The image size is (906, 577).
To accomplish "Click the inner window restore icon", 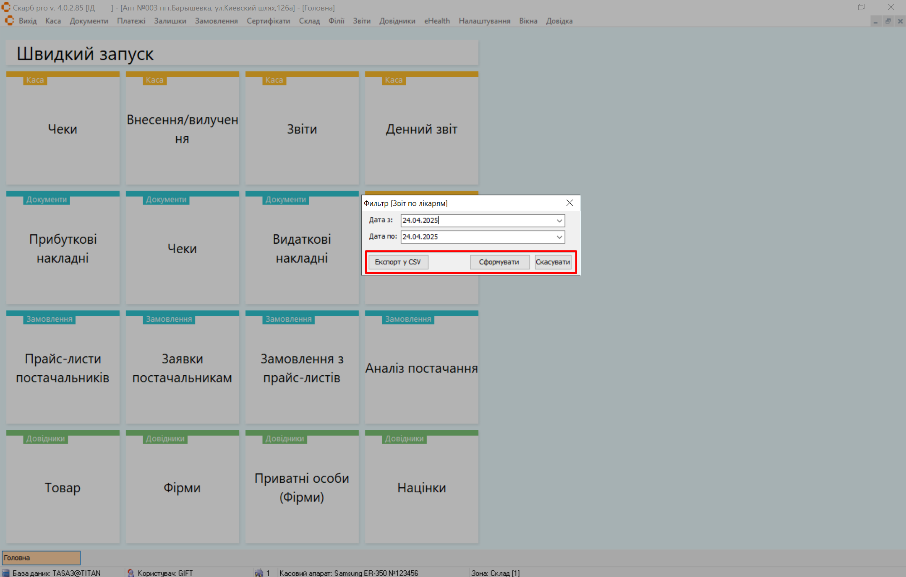I will (888, 21).
